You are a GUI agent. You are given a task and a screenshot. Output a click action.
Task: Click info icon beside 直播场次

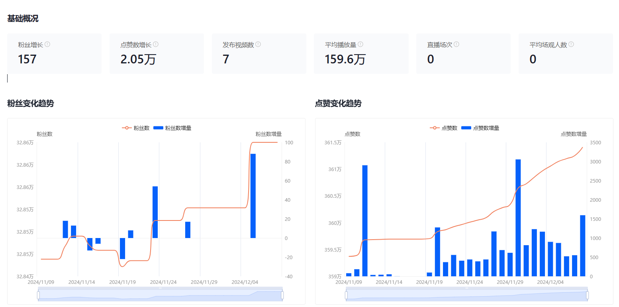click(x=456, y=44)
